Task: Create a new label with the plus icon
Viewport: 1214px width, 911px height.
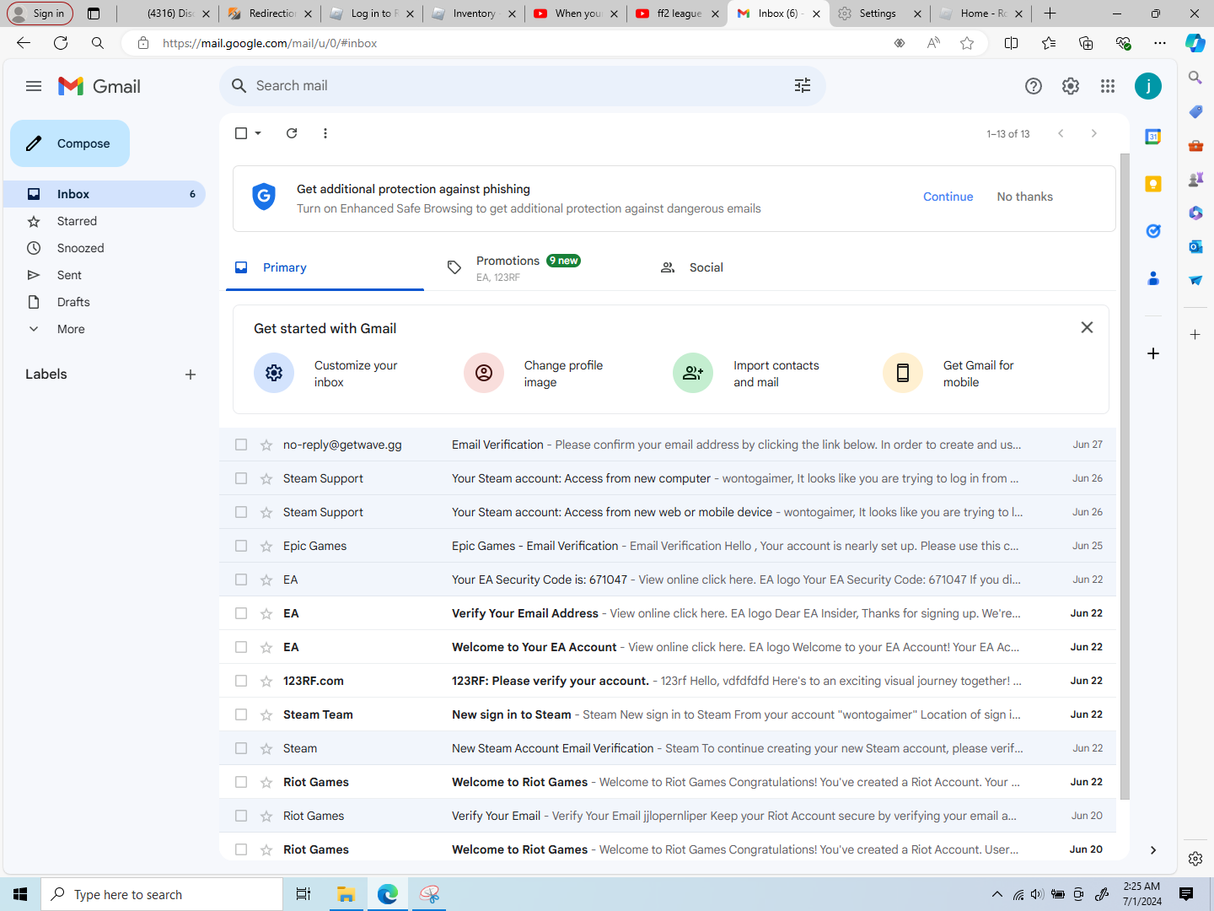Action: click(x=191, y=375)
